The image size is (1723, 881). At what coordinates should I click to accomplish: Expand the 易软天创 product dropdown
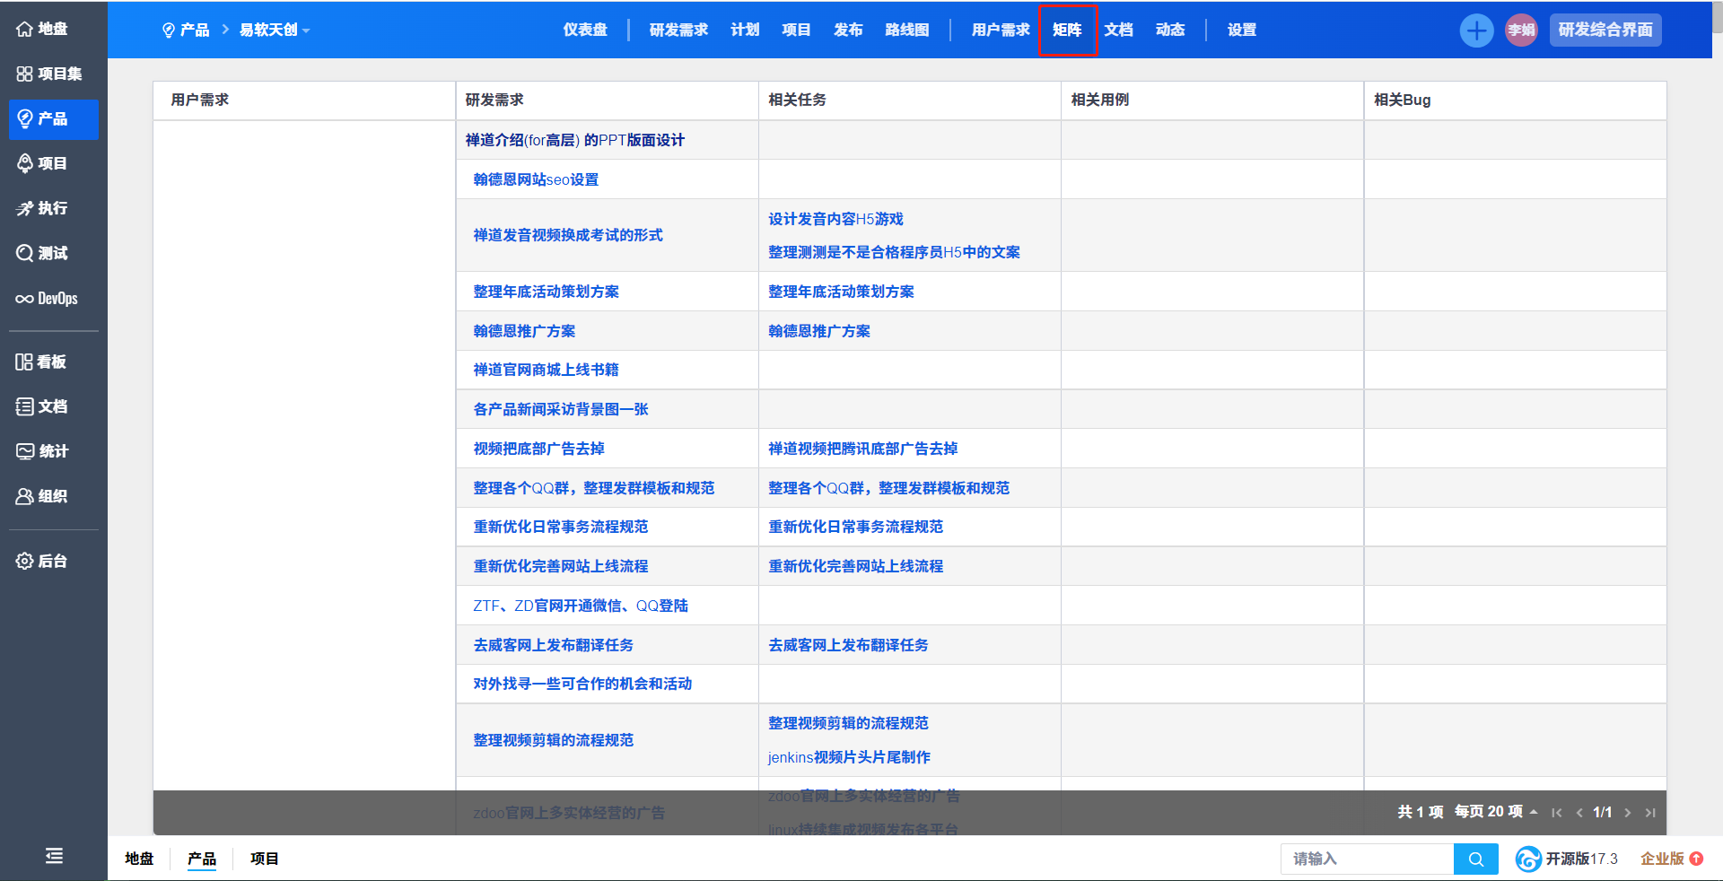click(274, 31)
